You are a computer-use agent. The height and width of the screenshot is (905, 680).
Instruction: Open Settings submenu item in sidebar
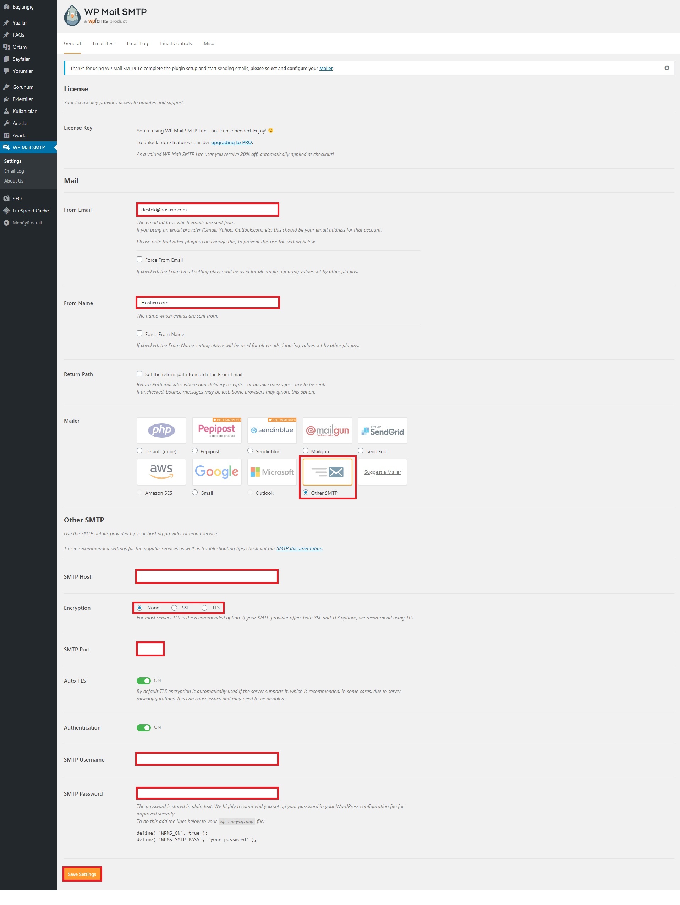tap(13, 161)
